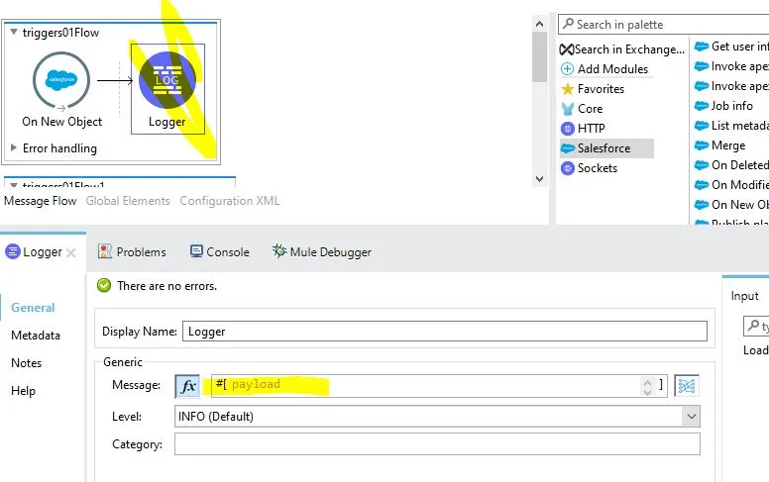The height and width of the screenshot is (482, 769).
Task: Select the General section
Action: 33,308
